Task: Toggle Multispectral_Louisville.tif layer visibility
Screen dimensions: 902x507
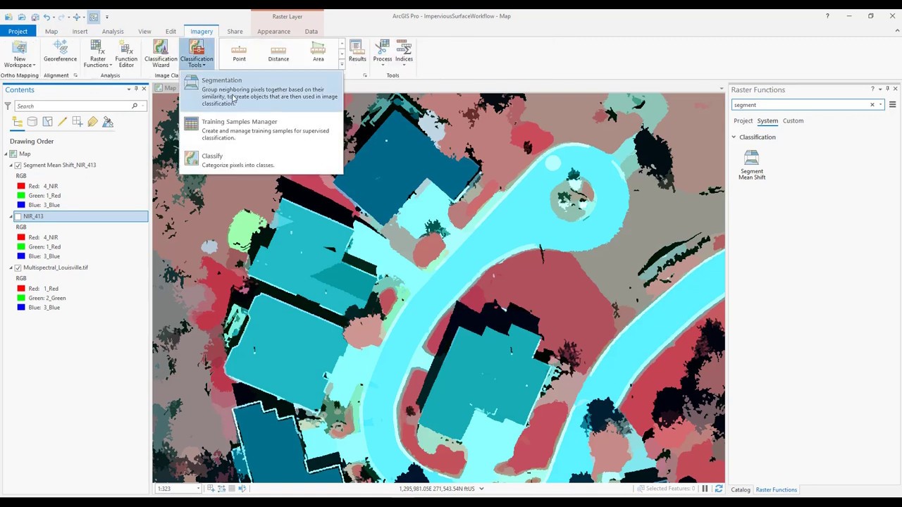Action: point(18,268)
